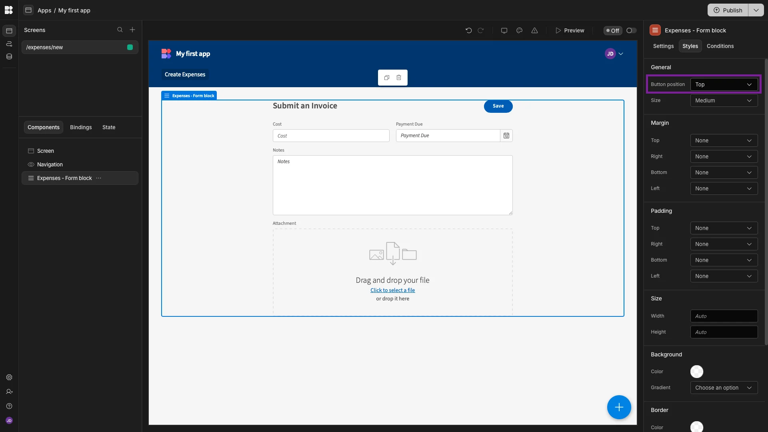Viewport: 768px width, 432px height.
Task: Add new screen with plus icon
Action: point(132,30)
